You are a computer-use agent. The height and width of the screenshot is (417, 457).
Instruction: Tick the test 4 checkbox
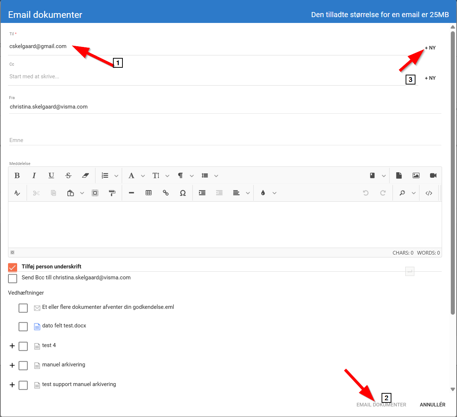point(23,346)
